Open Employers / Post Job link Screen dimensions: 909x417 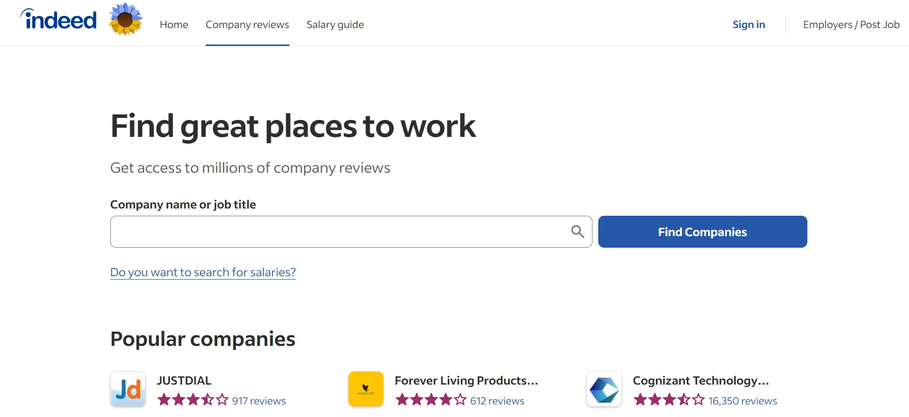click(851, 25)
